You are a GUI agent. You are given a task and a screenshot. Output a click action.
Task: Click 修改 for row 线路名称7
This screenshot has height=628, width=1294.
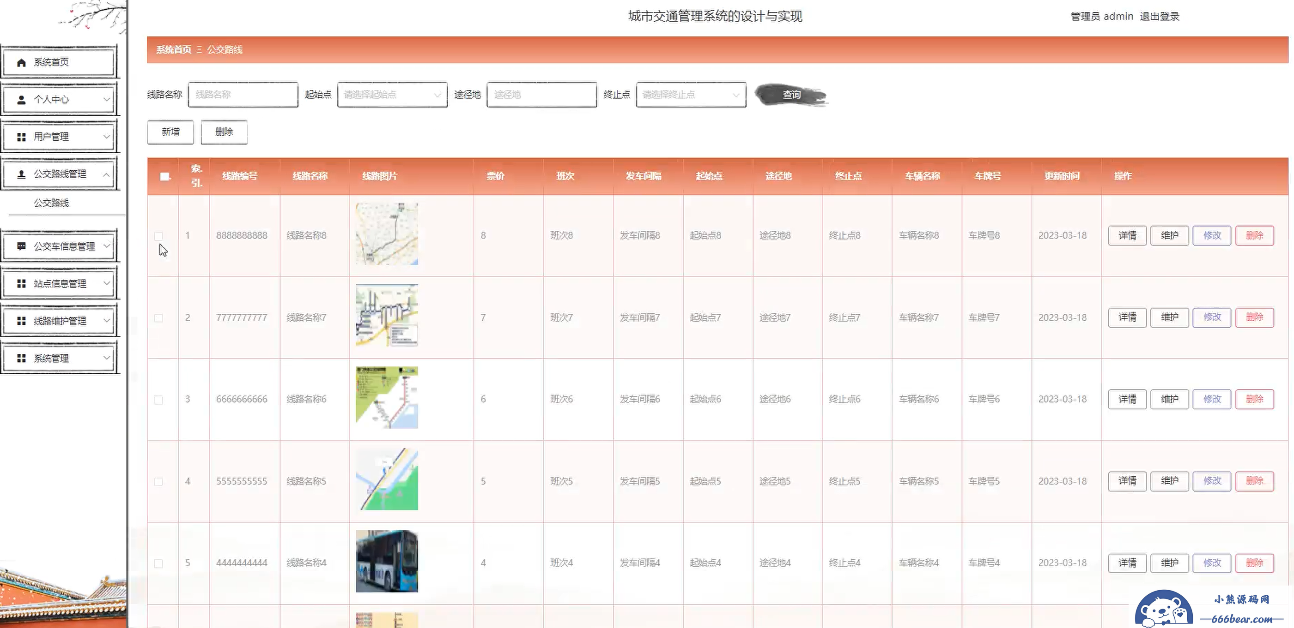coord(1212,317)
